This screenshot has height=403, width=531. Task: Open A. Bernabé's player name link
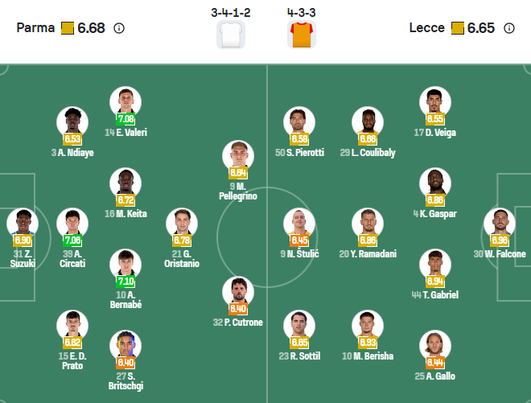[x=126, y=300]
